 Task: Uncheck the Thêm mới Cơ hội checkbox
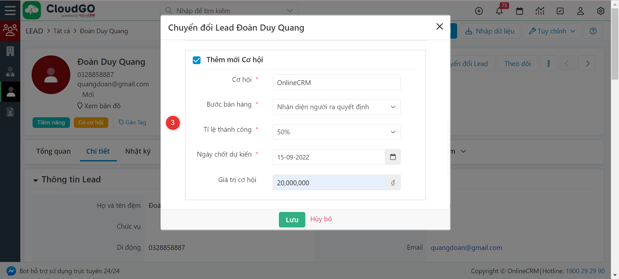(197, 60)
